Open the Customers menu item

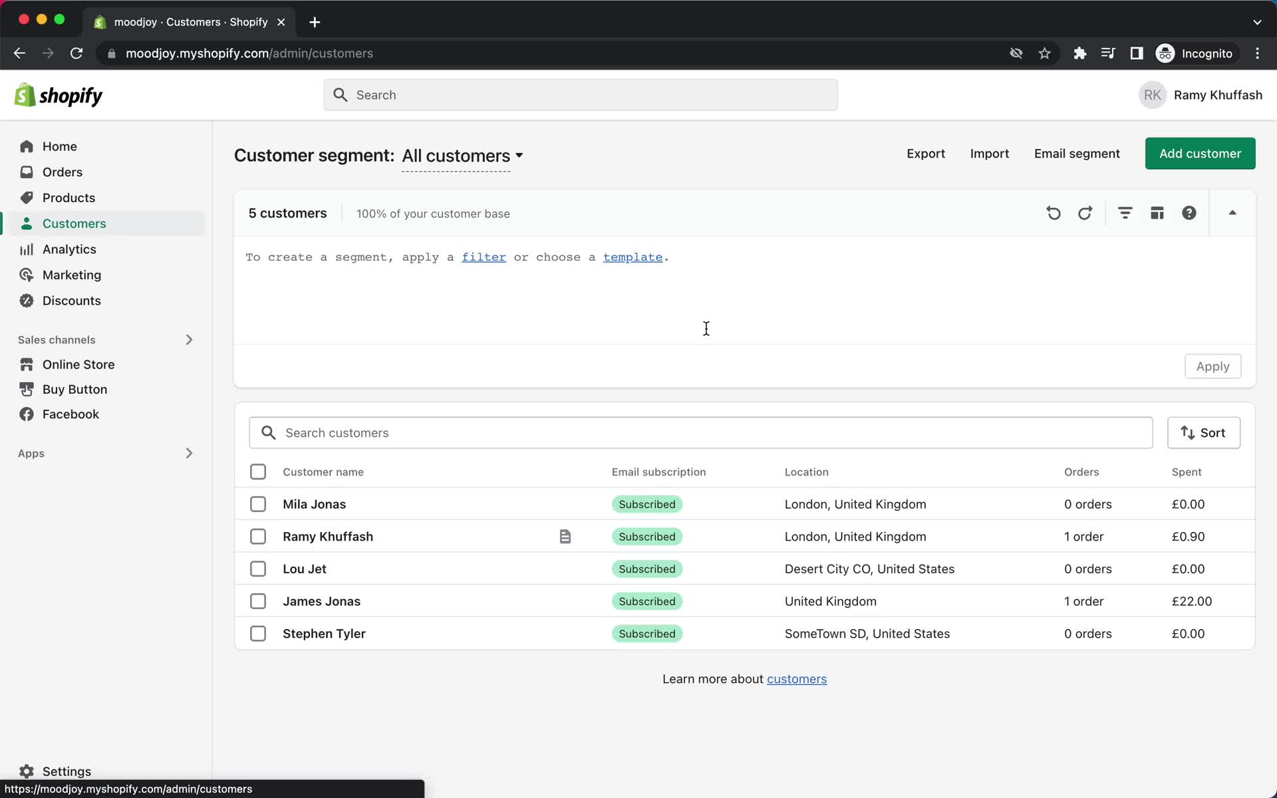[74, 223]
